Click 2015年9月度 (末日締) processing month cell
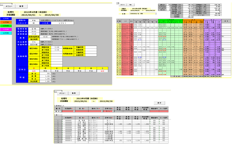This screenshot has width=235, height=146. [87, 98]
